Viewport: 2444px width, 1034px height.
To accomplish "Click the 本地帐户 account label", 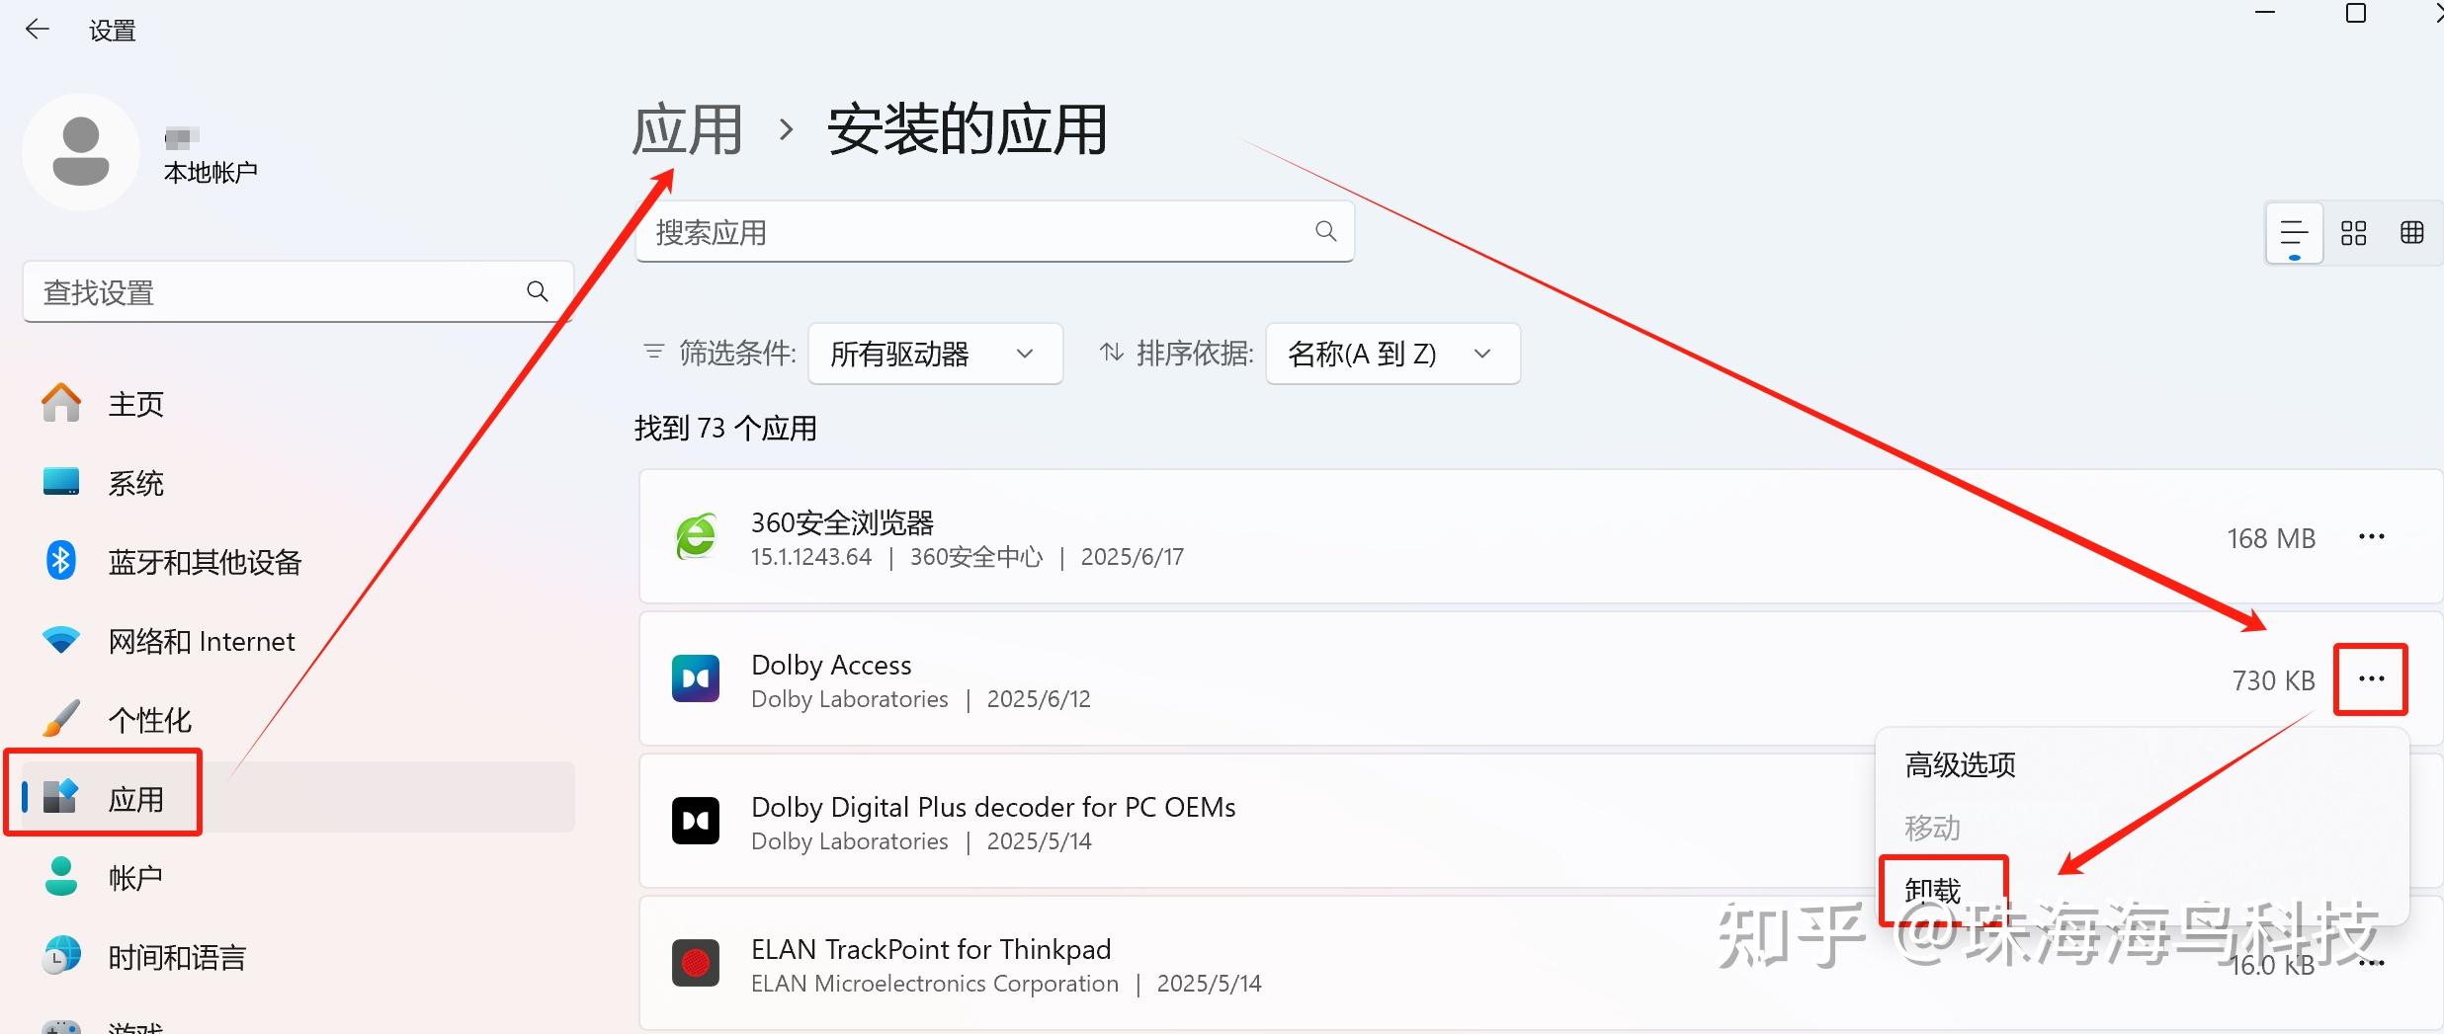I will 211,173.
